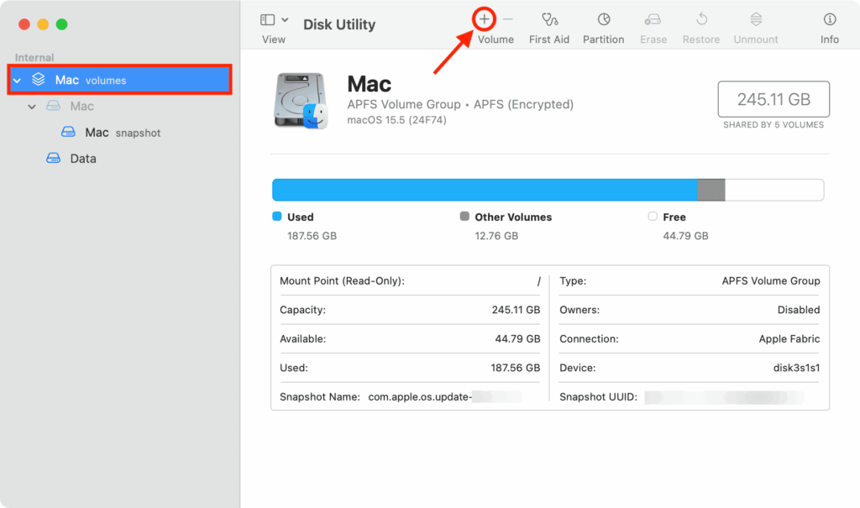Click the Erase drive icon
The height and width of the screenshot is (508, 860).
[x=653, y=20]
